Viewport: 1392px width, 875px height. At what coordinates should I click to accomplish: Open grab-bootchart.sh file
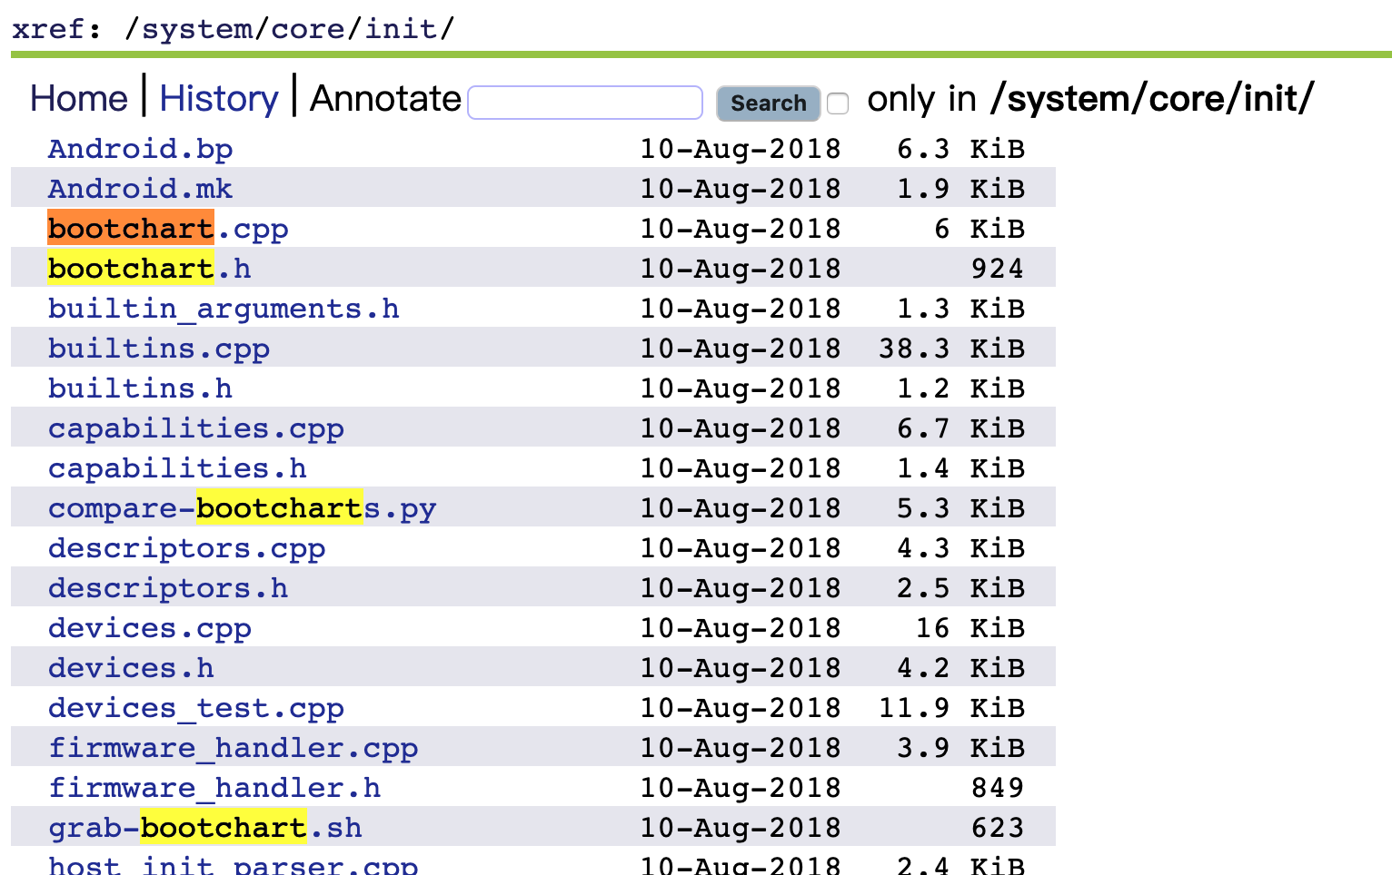coord(205,828)
